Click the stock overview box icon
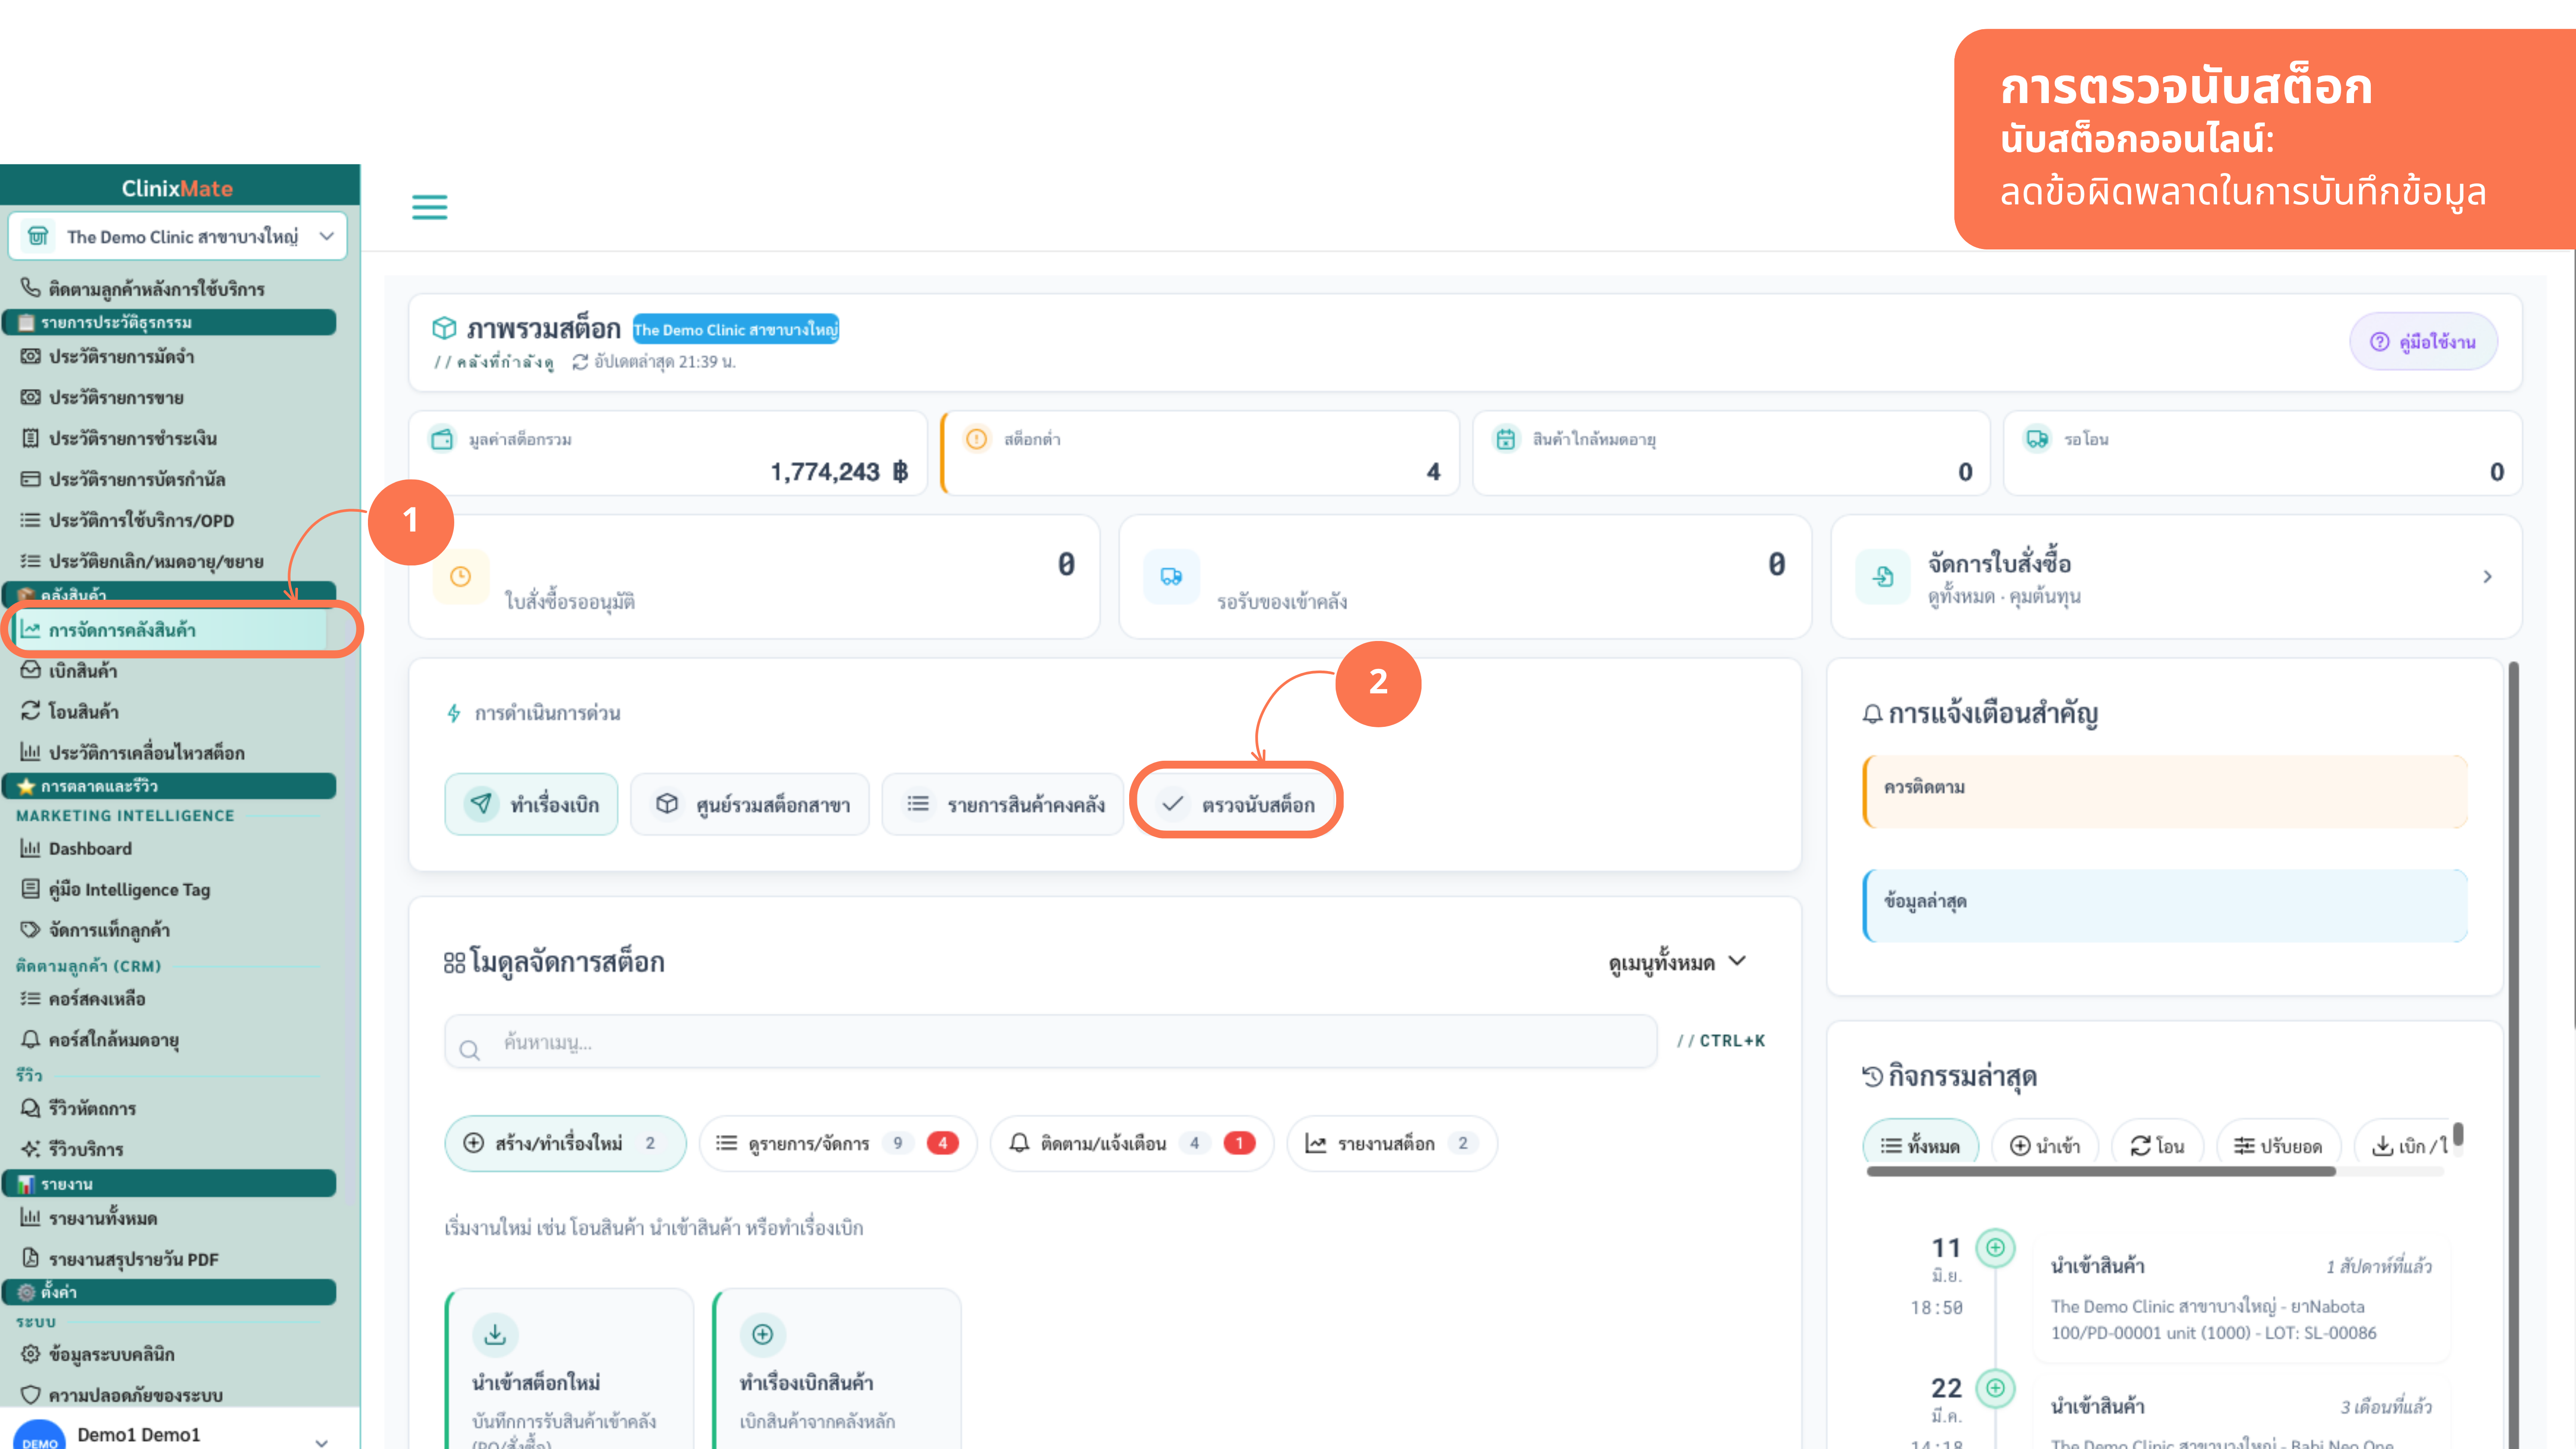 point(444,328)
